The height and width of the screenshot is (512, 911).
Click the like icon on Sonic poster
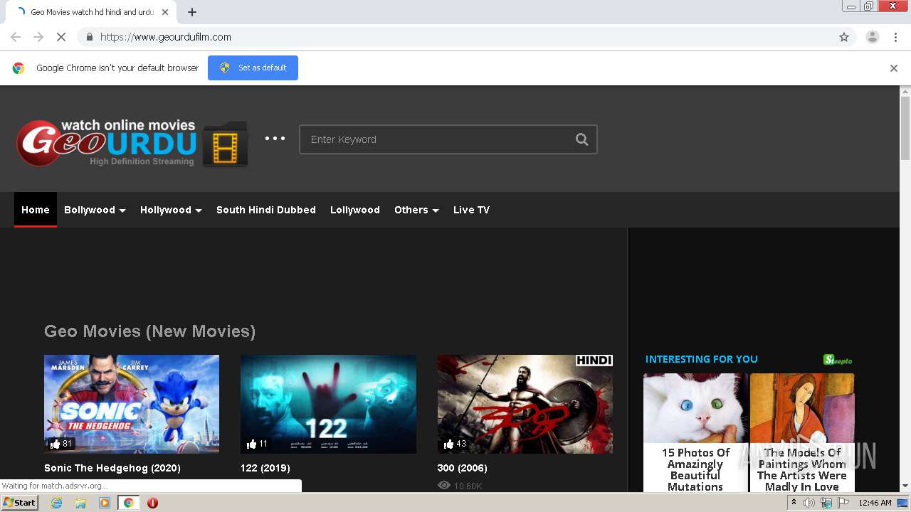tap(56, 444)
